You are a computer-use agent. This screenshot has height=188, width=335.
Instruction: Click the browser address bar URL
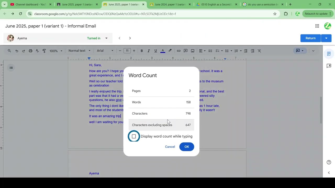tap(105, 14)
